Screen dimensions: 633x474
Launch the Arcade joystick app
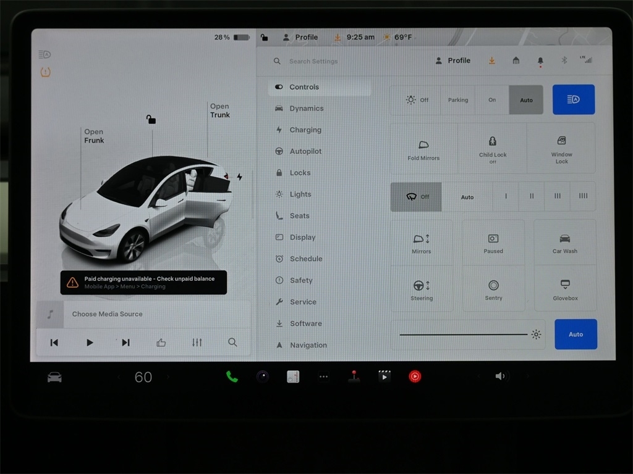click(x=354, y=376)
